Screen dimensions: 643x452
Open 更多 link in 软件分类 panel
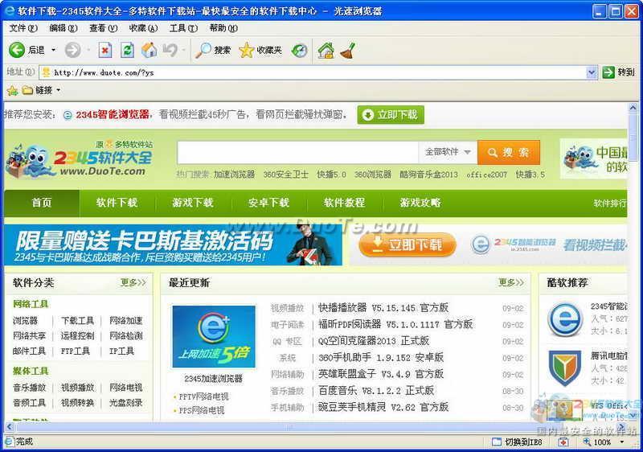(133, 282)
